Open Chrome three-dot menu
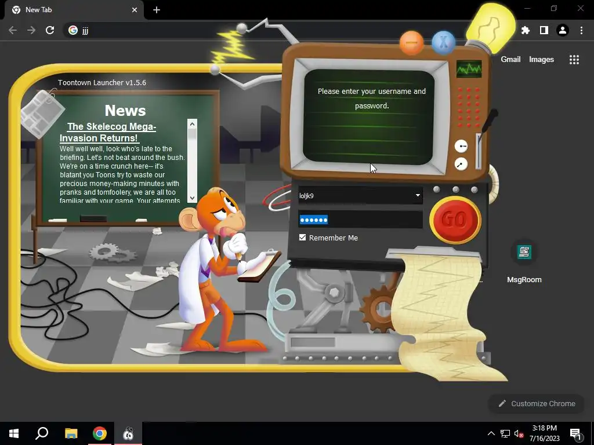594x445 pixels. (x=581, y=30)
